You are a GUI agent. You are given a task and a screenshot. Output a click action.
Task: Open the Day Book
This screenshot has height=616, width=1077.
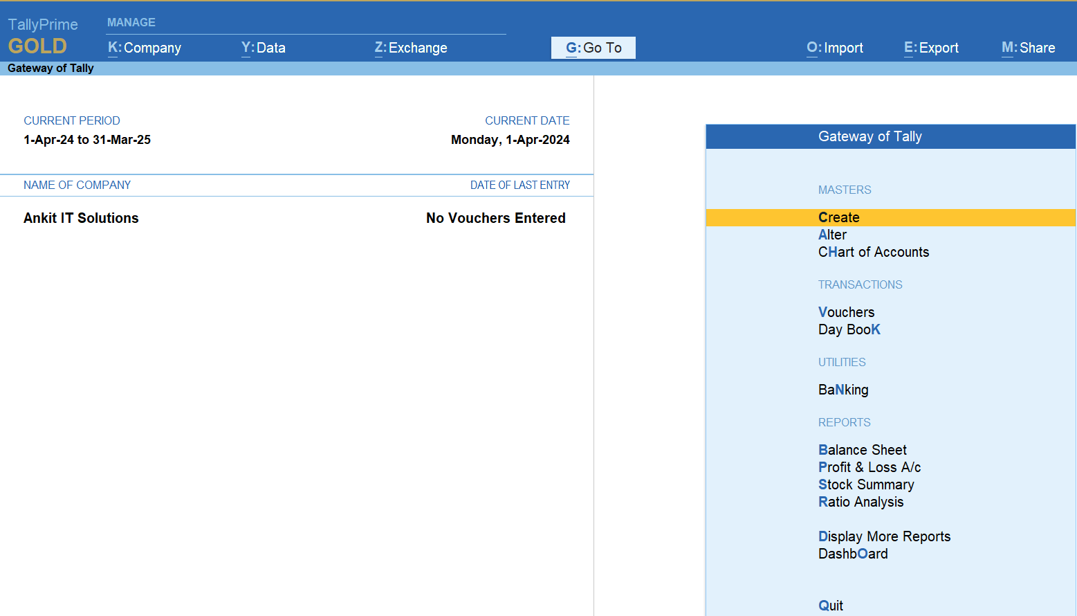tap(849, 329)
